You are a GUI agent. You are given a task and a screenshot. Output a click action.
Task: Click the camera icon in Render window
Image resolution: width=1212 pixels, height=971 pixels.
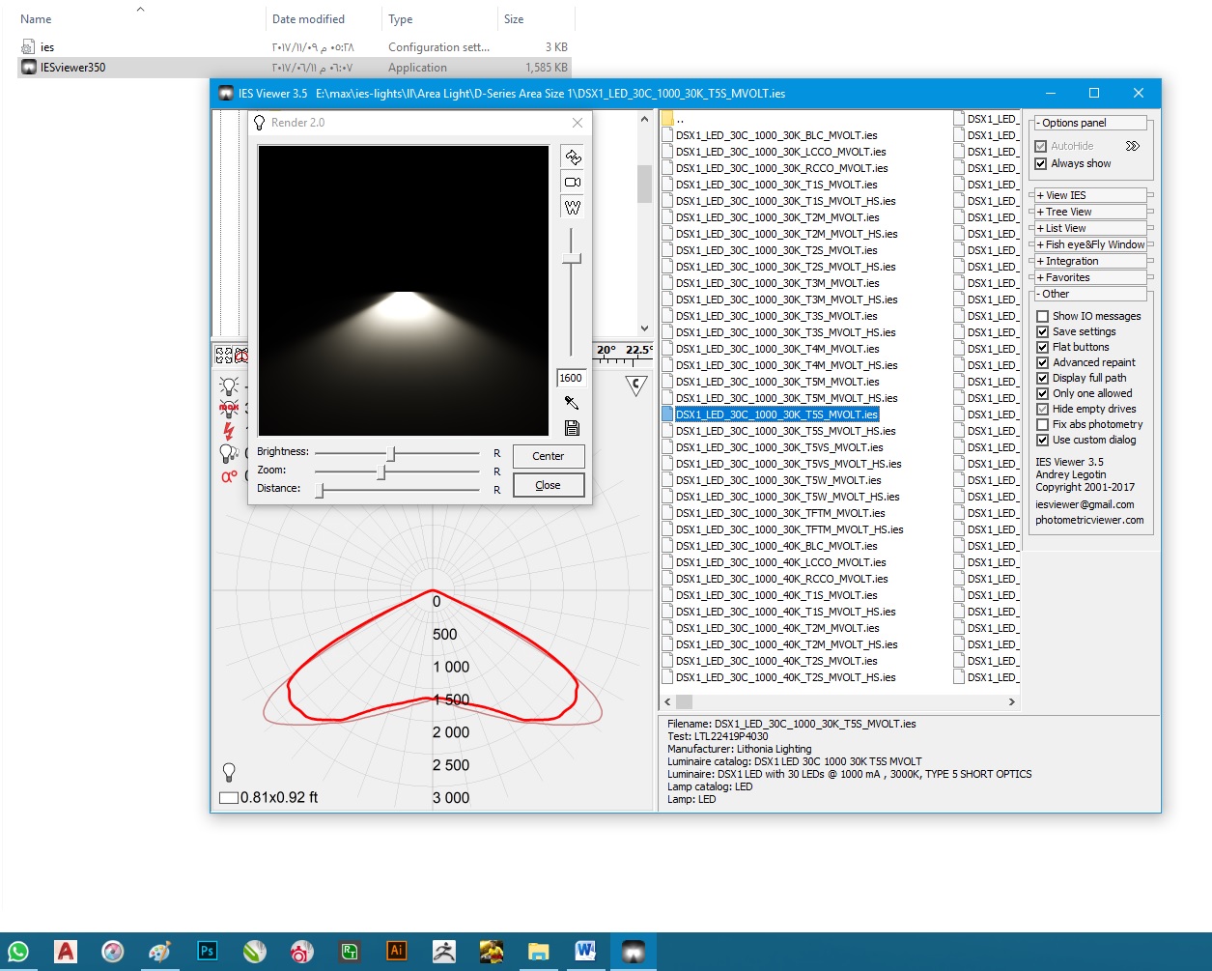click(573, 183)
